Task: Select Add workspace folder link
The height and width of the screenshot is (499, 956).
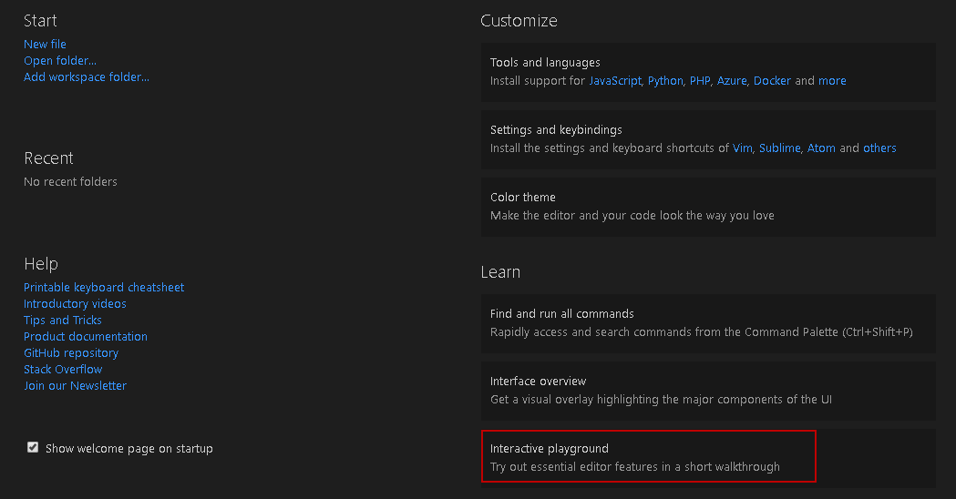Action: (x=87, y=76)
